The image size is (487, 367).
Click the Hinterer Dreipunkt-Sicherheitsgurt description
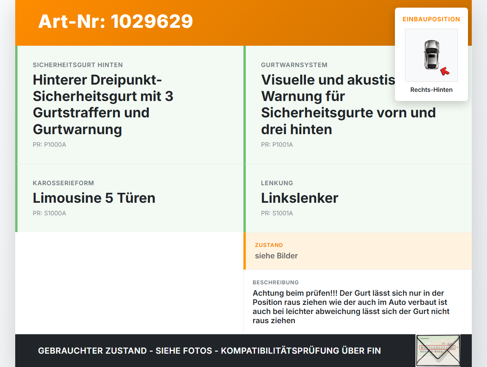[103, 104]
